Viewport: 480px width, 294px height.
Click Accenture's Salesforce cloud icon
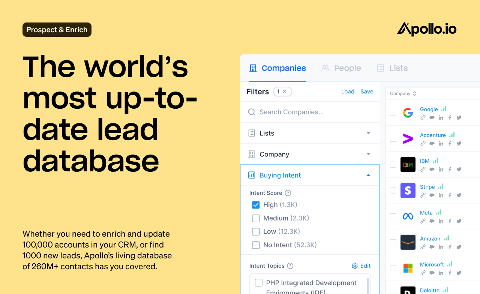pyautogui.click(x=432, y=143)
